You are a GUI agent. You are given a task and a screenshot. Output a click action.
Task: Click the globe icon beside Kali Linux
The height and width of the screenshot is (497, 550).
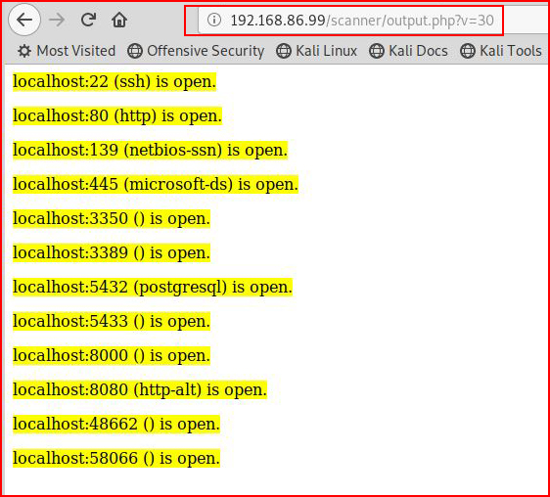click(284, 51)
